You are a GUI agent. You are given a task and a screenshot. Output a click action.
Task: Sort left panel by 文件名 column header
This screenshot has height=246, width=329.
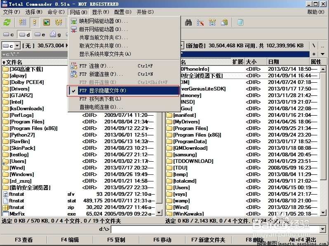(35, 62)
